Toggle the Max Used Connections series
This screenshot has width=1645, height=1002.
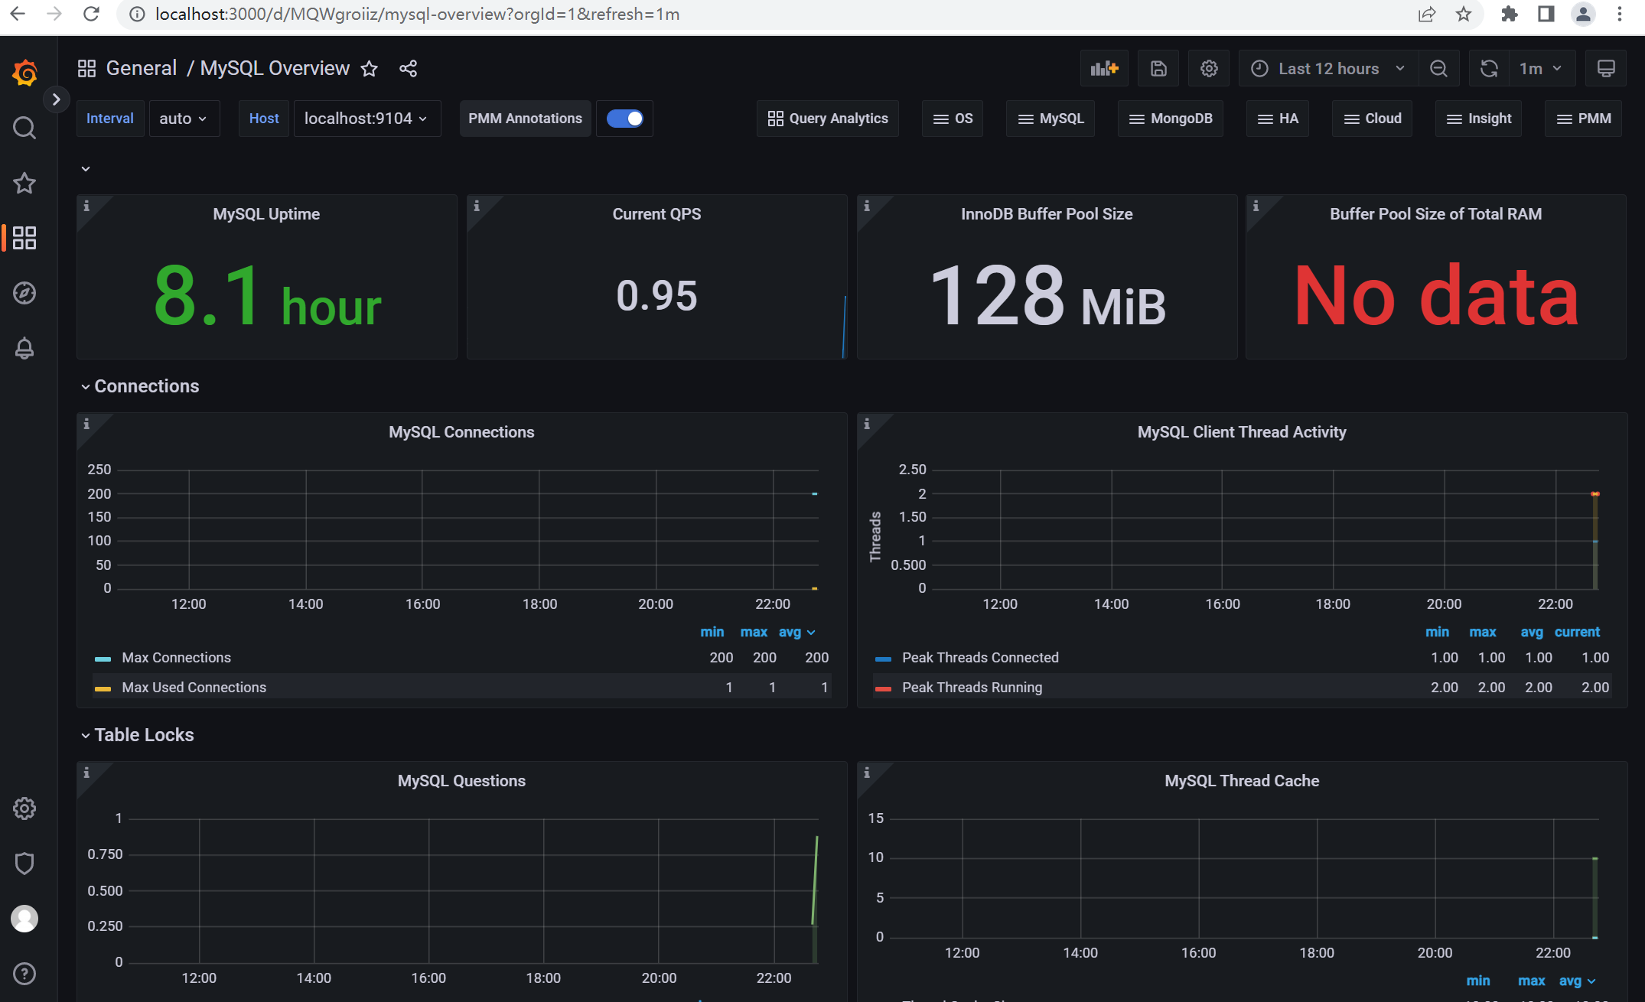pos(194,688)
